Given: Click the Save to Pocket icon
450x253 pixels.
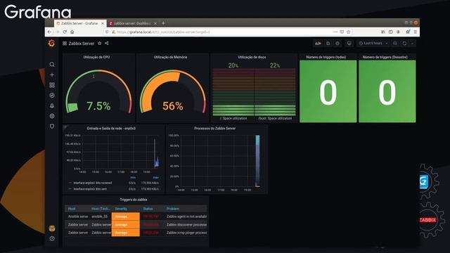Looking at the screenshot, I should [342, 32].
